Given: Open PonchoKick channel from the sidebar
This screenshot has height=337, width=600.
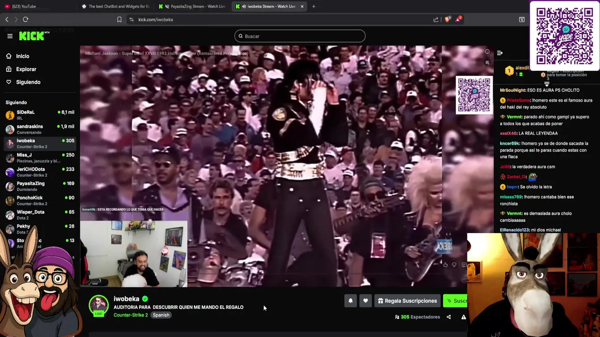Looking at the screenshot, I should click(x=40, y=200).
